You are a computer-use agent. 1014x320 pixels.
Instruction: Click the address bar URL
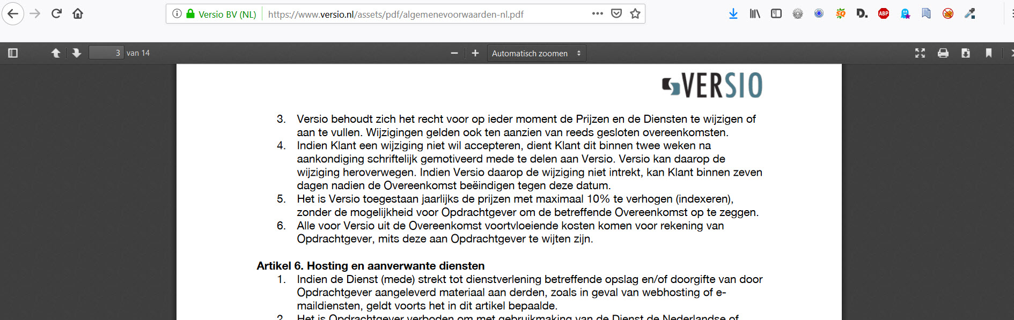click(396, 14)
